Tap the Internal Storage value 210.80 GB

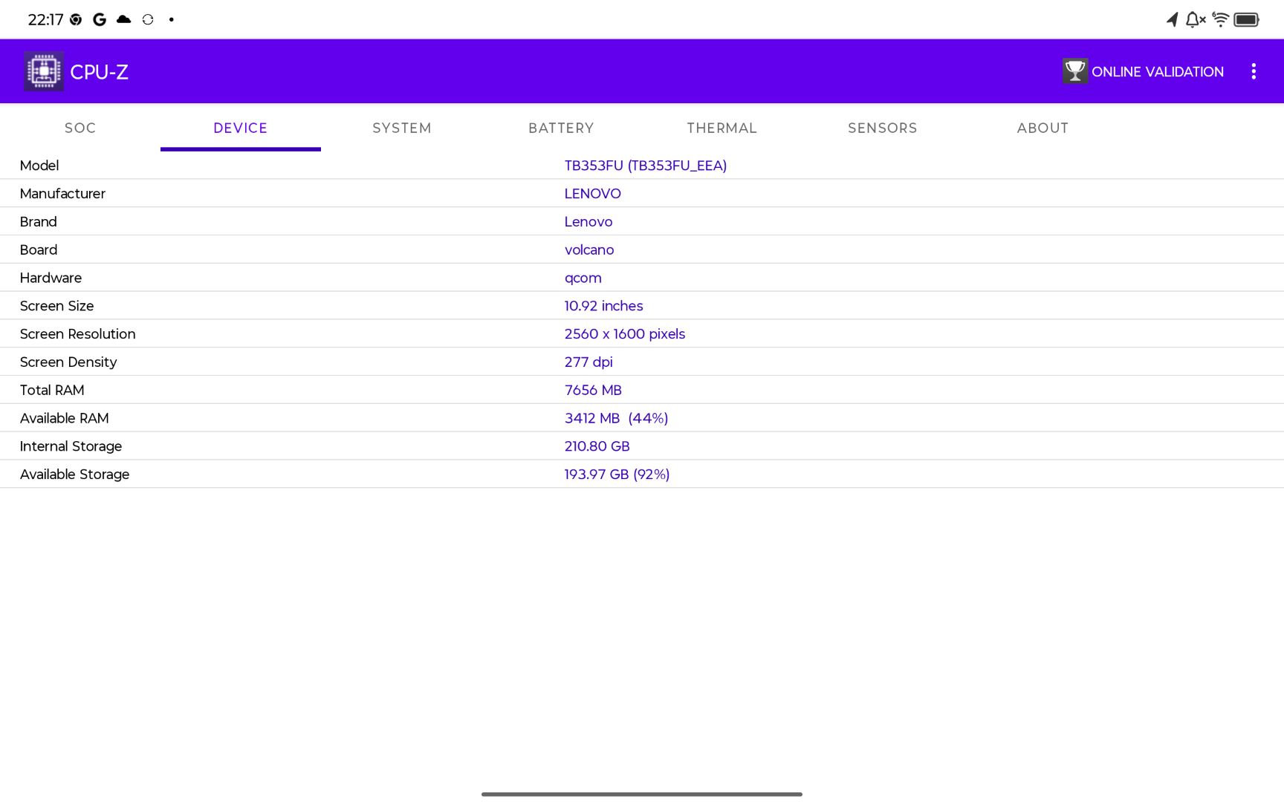pos(597,446)
